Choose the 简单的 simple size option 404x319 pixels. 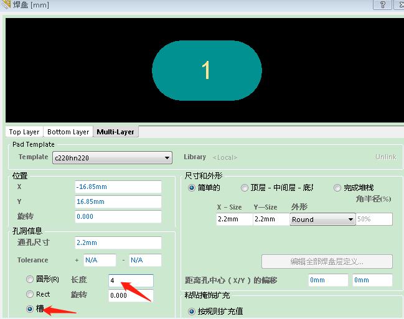tap(192, 188)
